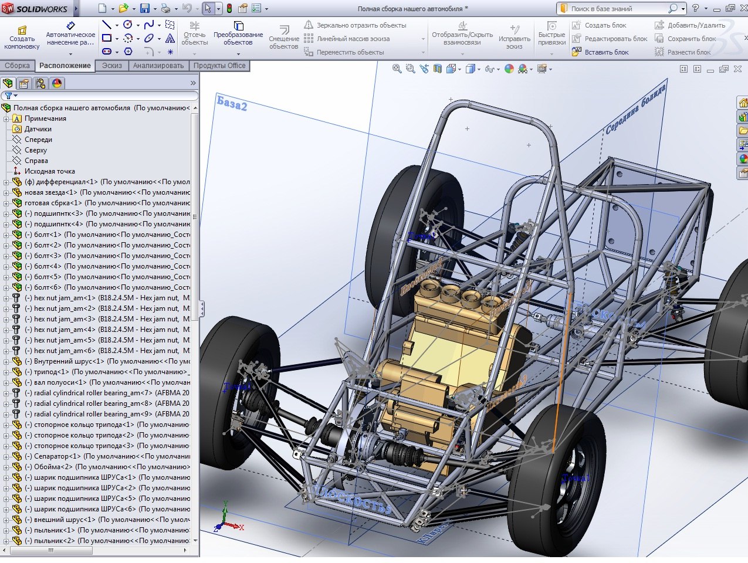Toggle the Hide/Show Items glasses icon
The height and width of the screenshot is (563, 748).
coord(489,69)
